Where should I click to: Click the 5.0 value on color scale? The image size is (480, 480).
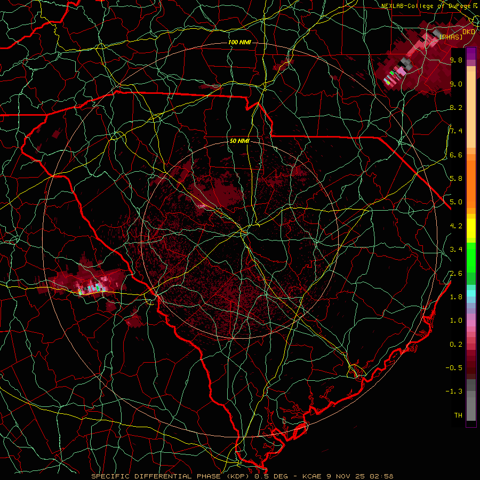click(456, 202)
